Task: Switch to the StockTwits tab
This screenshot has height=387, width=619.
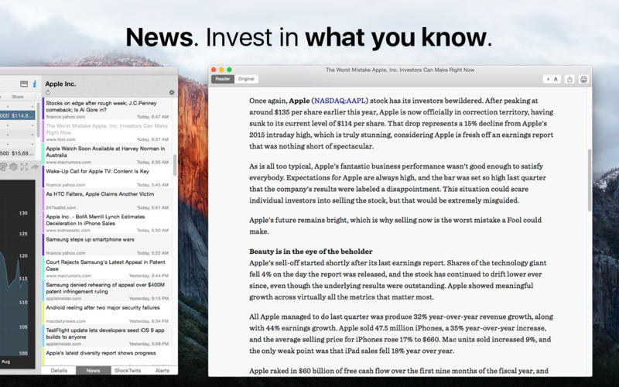Action: pyautogui.click(x=128, y=371)
